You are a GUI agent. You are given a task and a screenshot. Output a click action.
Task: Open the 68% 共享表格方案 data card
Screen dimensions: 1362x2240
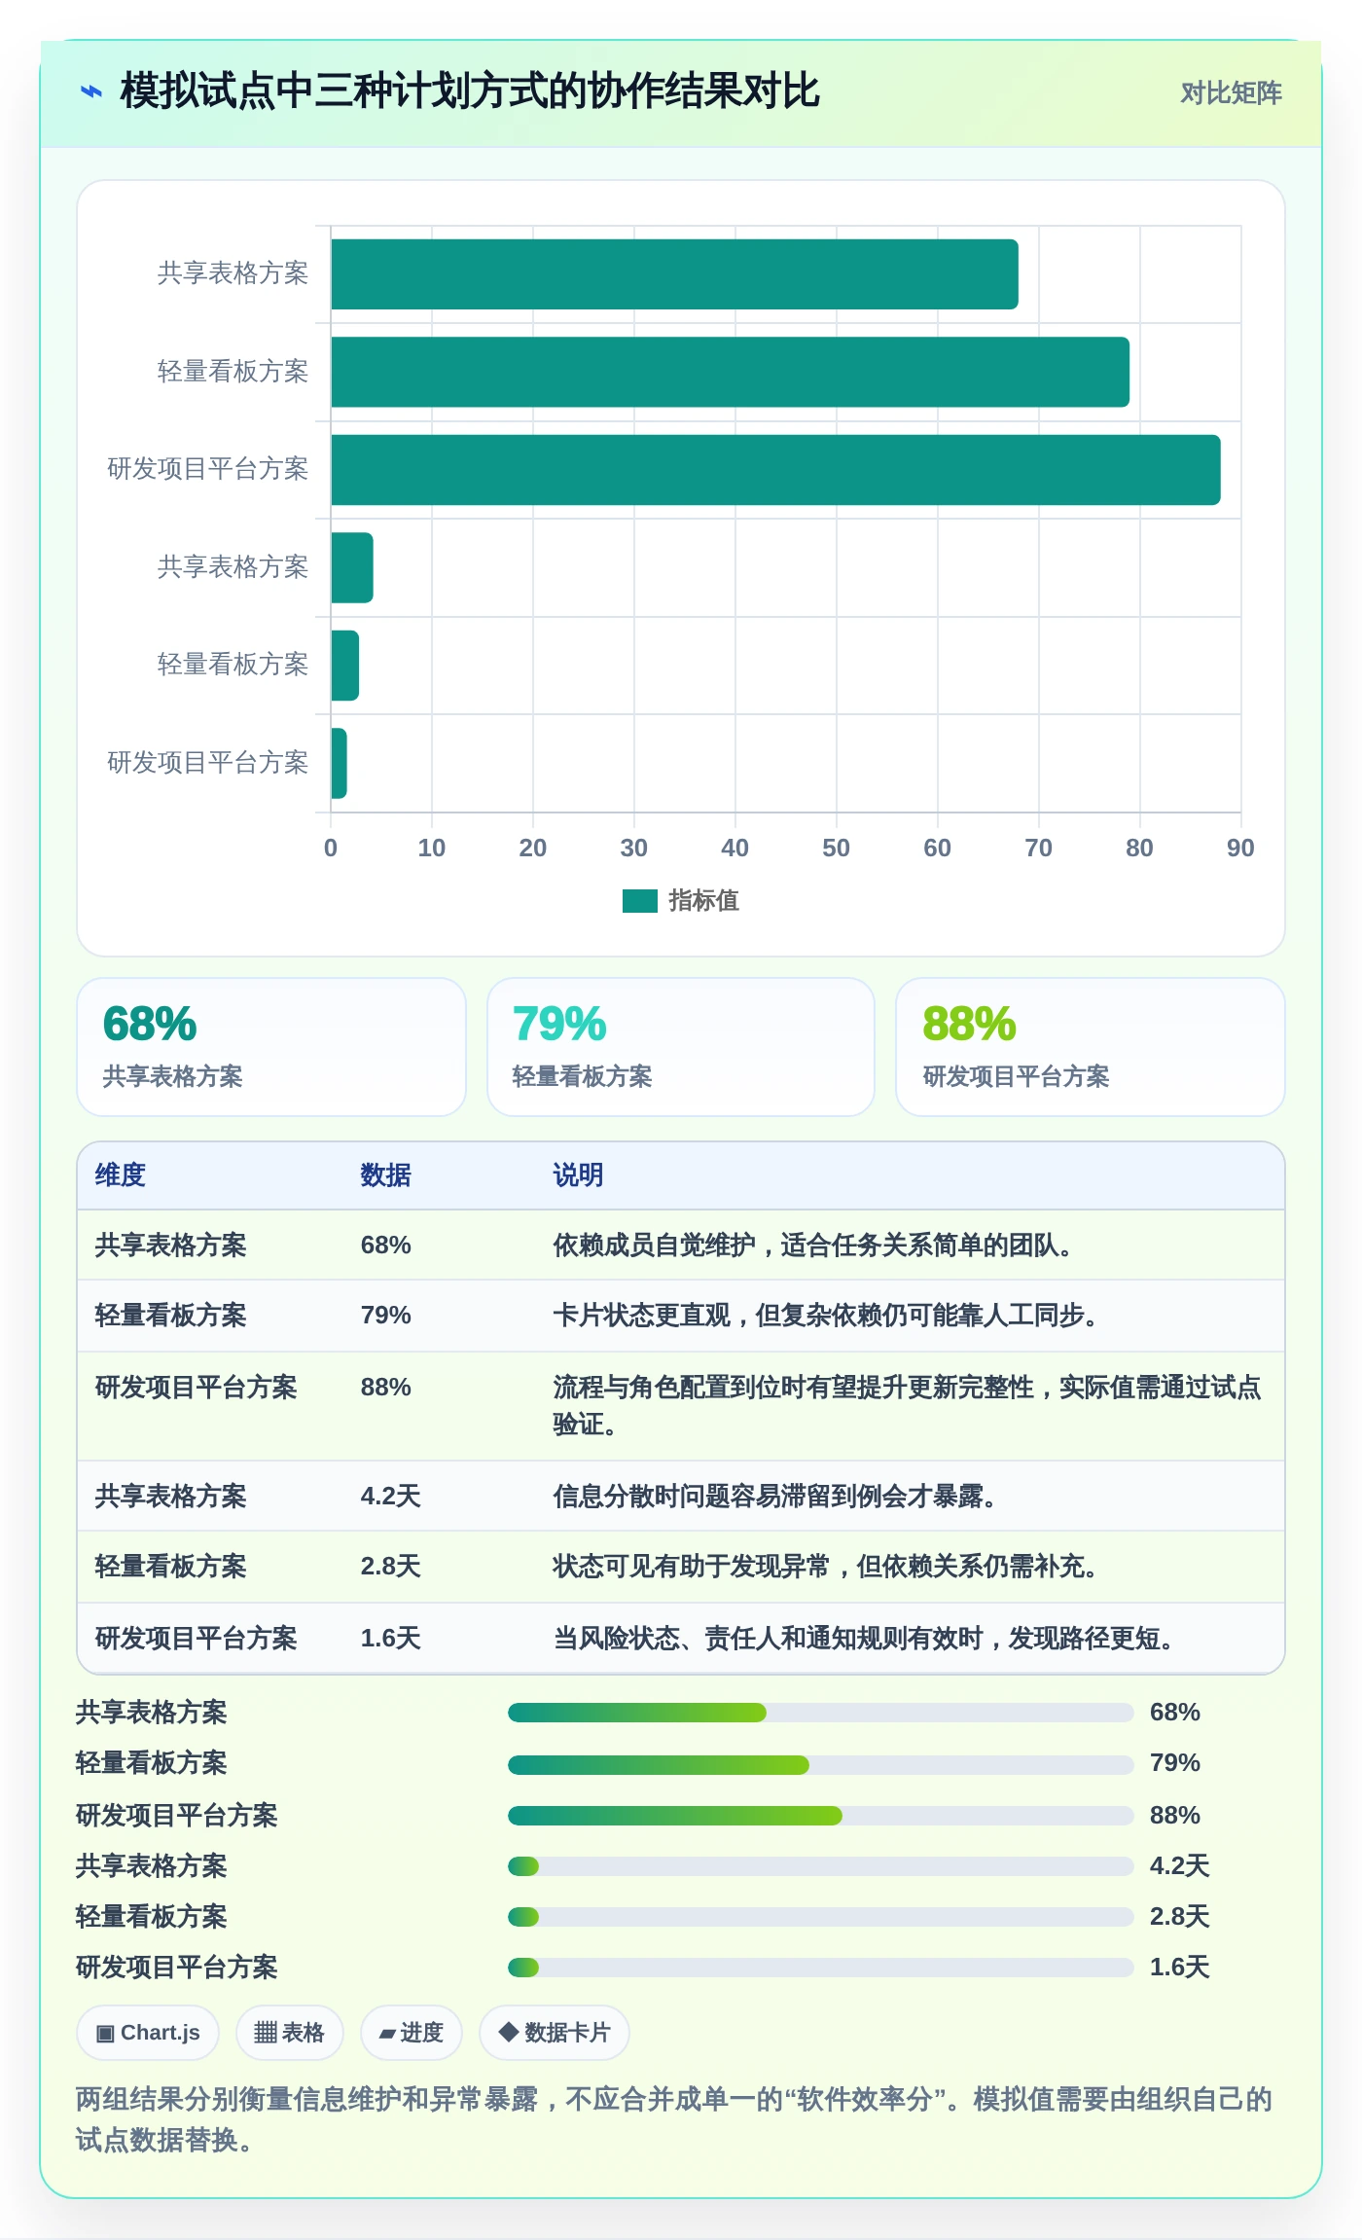point(271,1047)
